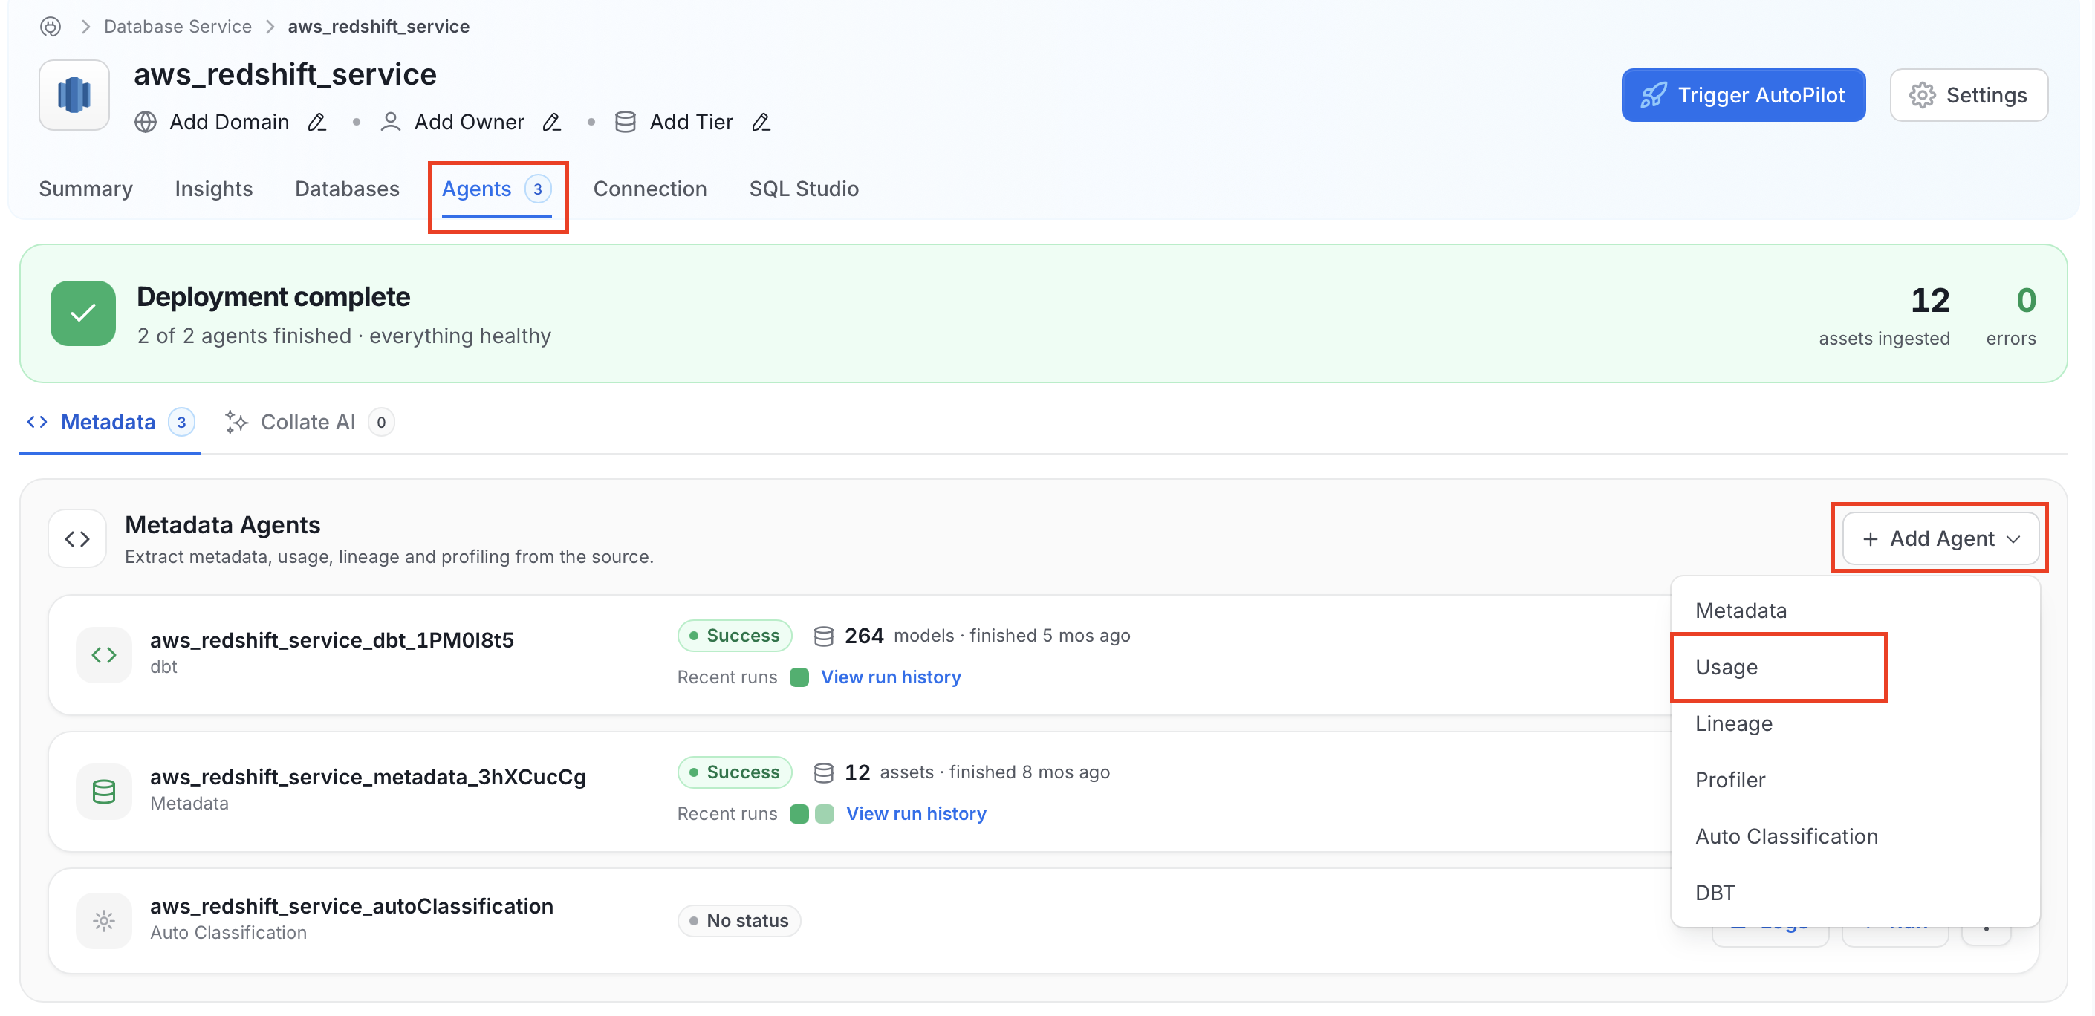Select DBT from the Add Agent menu
Image resolution: width=2095 pixels, height=1016 pixels.
coord(1855,893)
